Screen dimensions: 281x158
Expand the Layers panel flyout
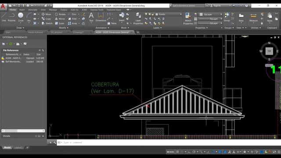(x=157, y=28)
